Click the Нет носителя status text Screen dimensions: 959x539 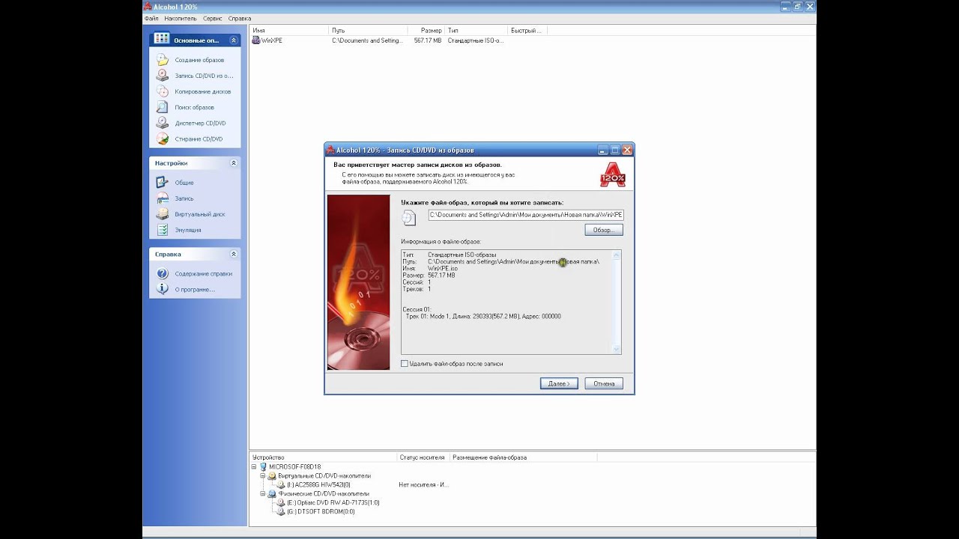tap(424, 484)
